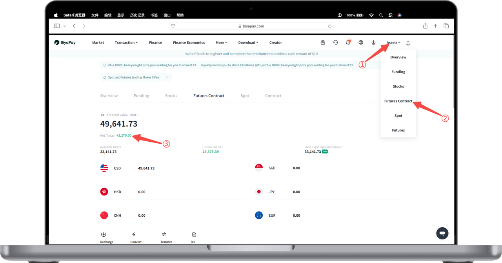
Task: Close the Maker 0 Fee notice
Action: [167, 77]
